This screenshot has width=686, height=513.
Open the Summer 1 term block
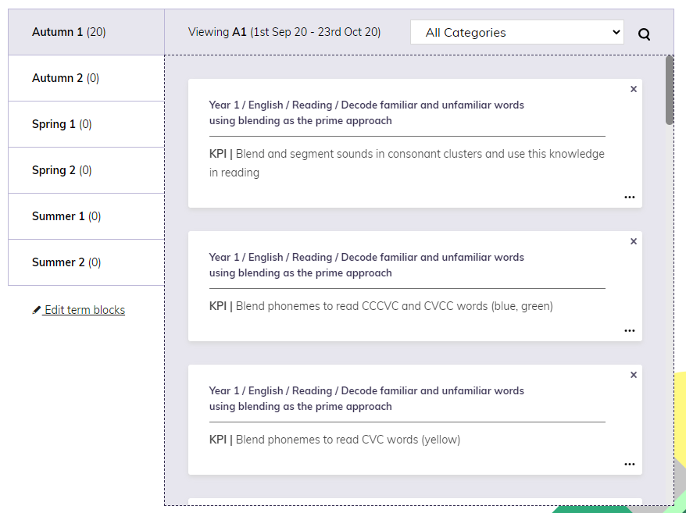click(86, 216)
